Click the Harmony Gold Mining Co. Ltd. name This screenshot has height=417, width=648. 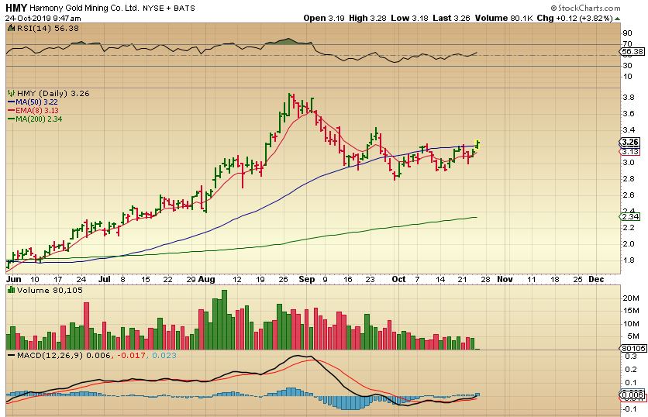(x=84, y=8)
